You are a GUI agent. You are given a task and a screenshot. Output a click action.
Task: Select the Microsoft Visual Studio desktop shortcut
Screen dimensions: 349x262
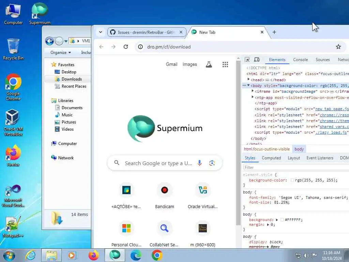13,195
